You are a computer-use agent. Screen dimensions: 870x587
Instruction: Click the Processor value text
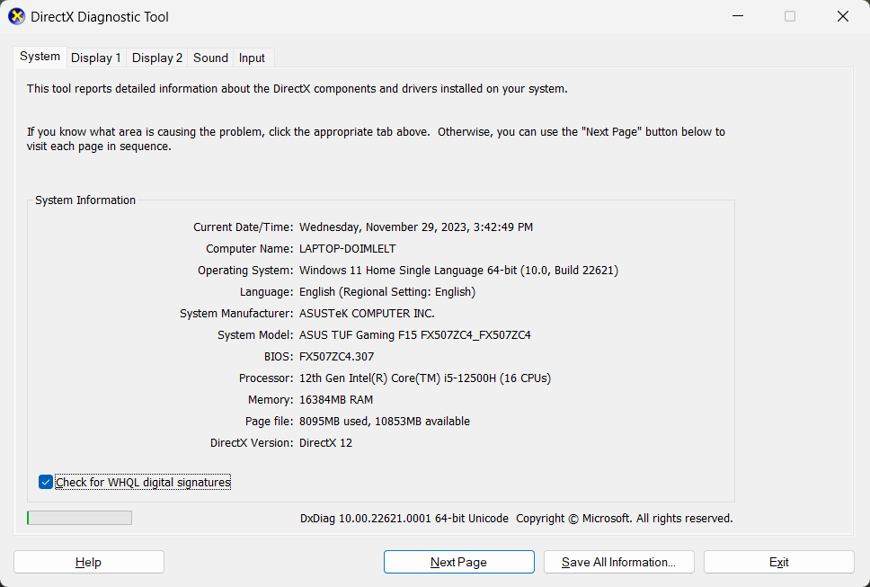tap(424, 378)
